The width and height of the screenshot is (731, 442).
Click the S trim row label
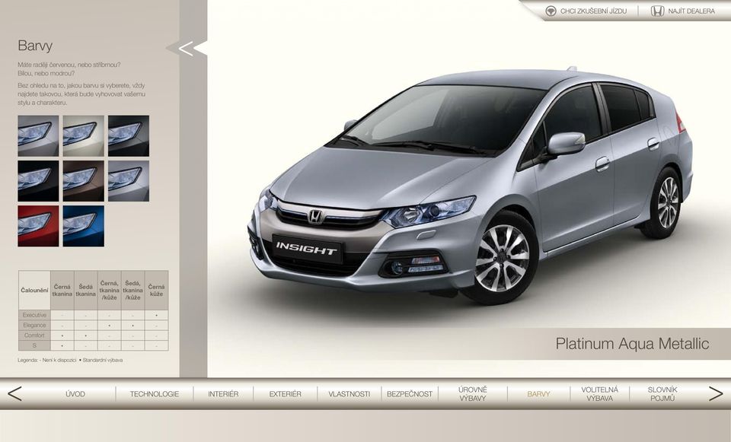tap(34, 345)
